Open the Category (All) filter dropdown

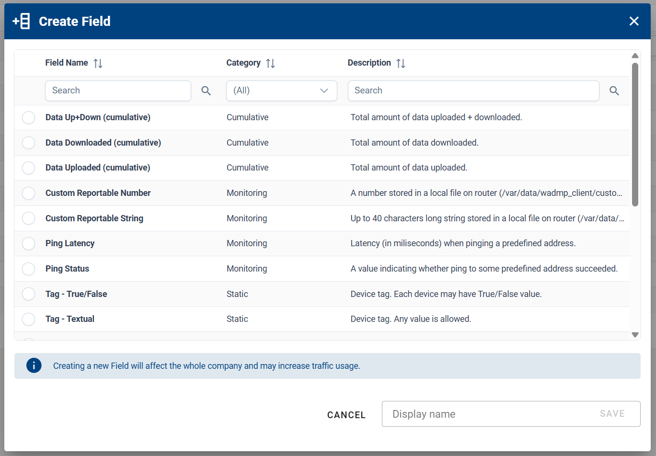coord(281,91)
